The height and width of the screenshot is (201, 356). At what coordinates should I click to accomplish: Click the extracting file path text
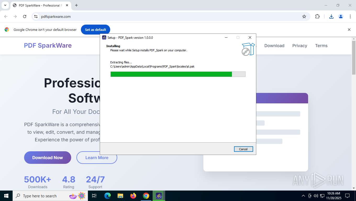click(152, 66)
